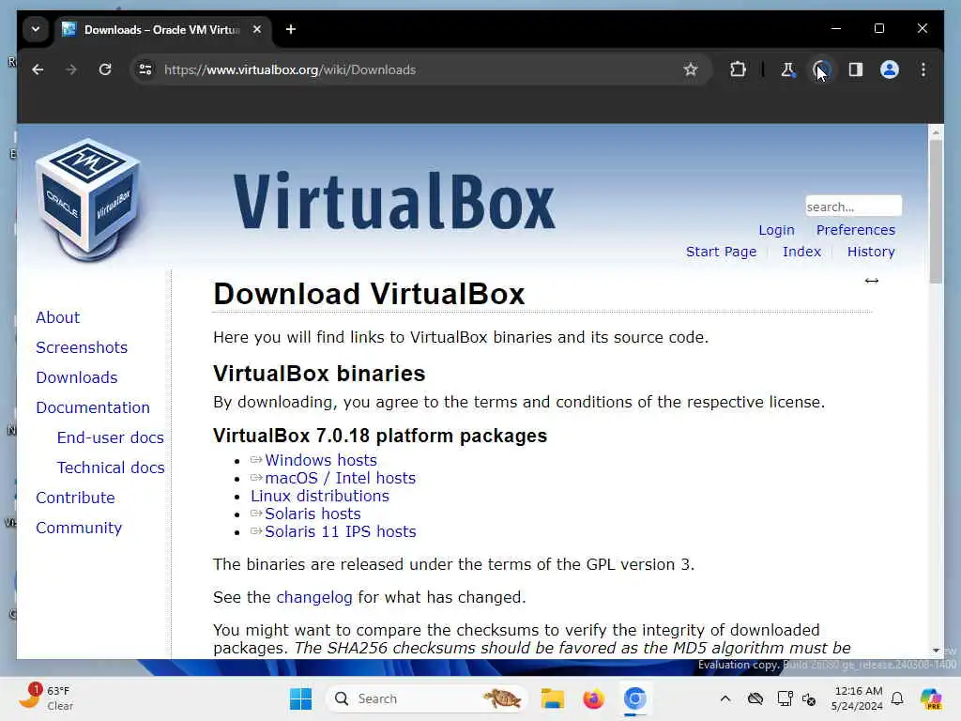Click the page vertical scrollbar thumb

point(936,211)
